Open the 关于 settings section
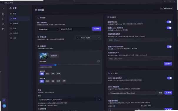 click(19, 38)
